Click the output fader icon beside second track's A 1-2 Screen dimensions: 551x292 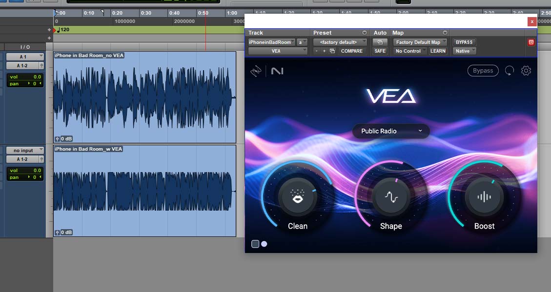[x=41, y=159]
